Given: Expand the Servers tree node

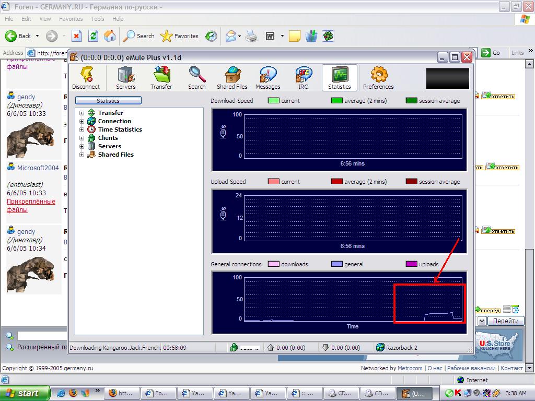Looking at the screenshot, I should (82, 146).
